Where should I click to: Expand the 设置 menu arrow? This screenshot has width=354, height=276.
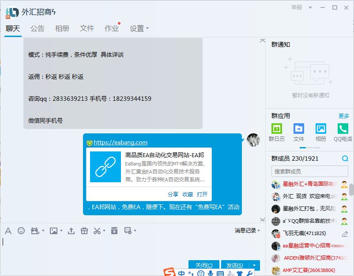click(x=147, y=29)
